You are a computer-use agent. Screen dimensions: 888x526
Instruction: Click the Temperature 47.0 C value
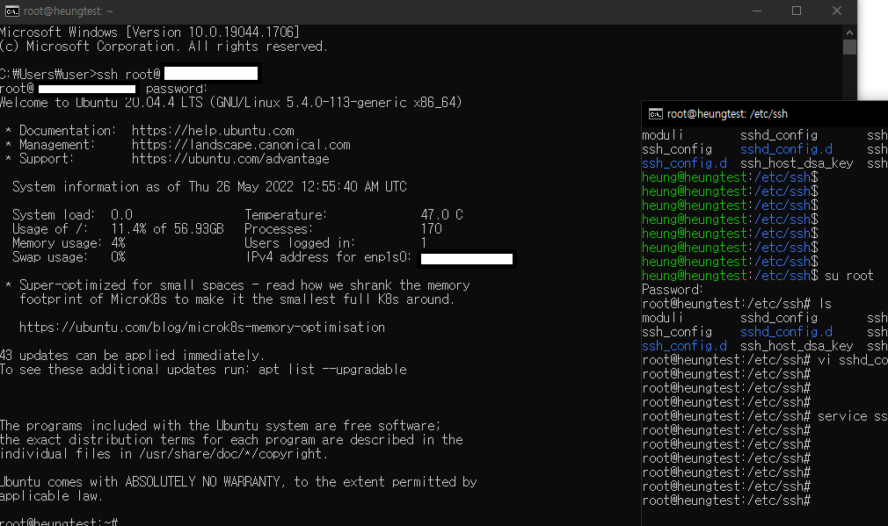click(x=441, y=215)
